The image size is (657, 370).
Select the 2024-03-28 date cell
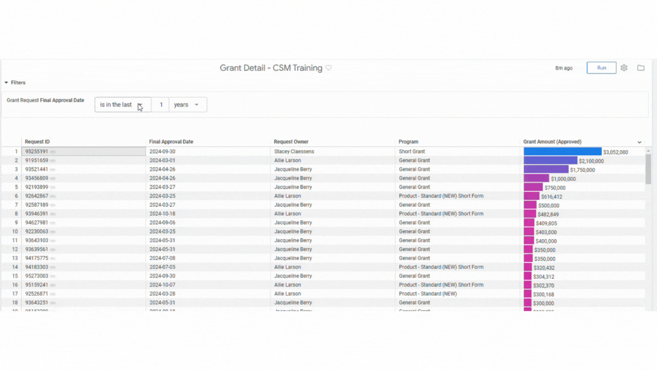162,293
